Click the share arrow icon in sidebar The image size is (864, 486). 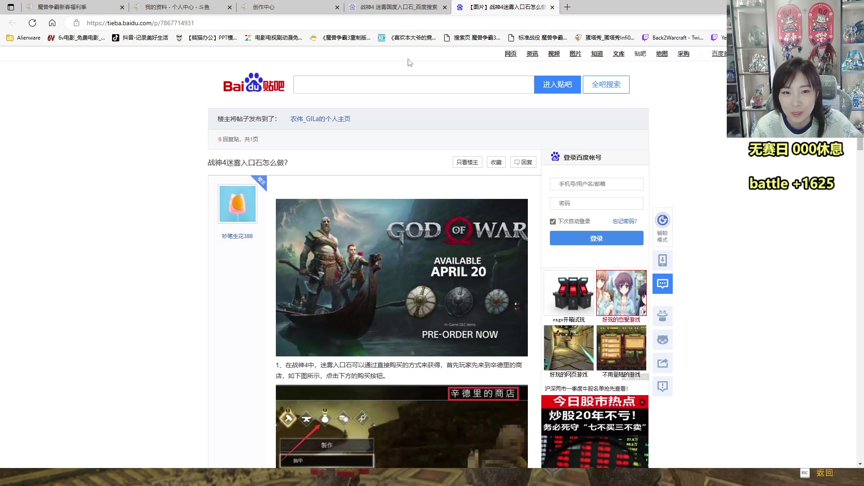(x=662, y=363)
